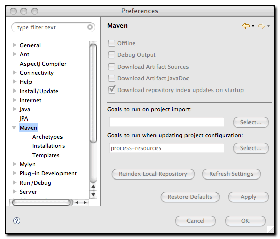Click the vertical scrollbar thumb in tree
The height and width of the screenshot is (239, 280).
coord(93,93)
